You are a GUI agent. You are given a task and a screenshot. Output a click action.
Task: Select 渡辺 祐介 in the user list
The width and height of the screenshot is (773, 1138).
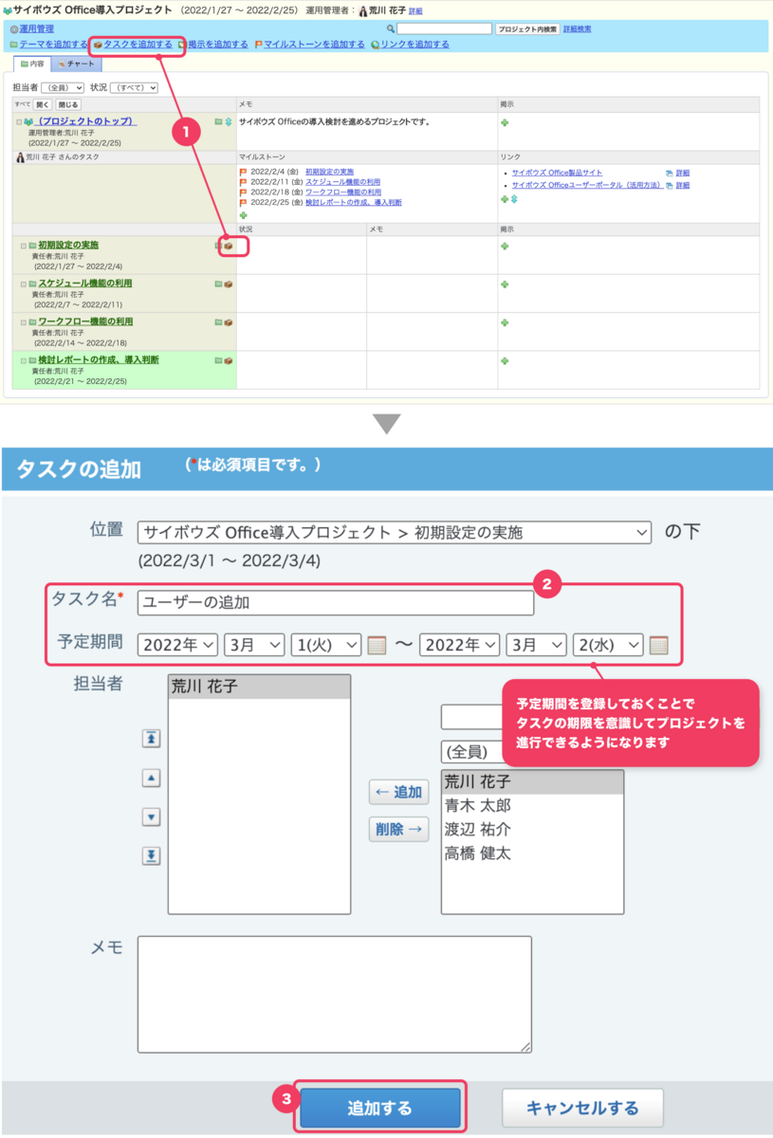click(478, 830)
